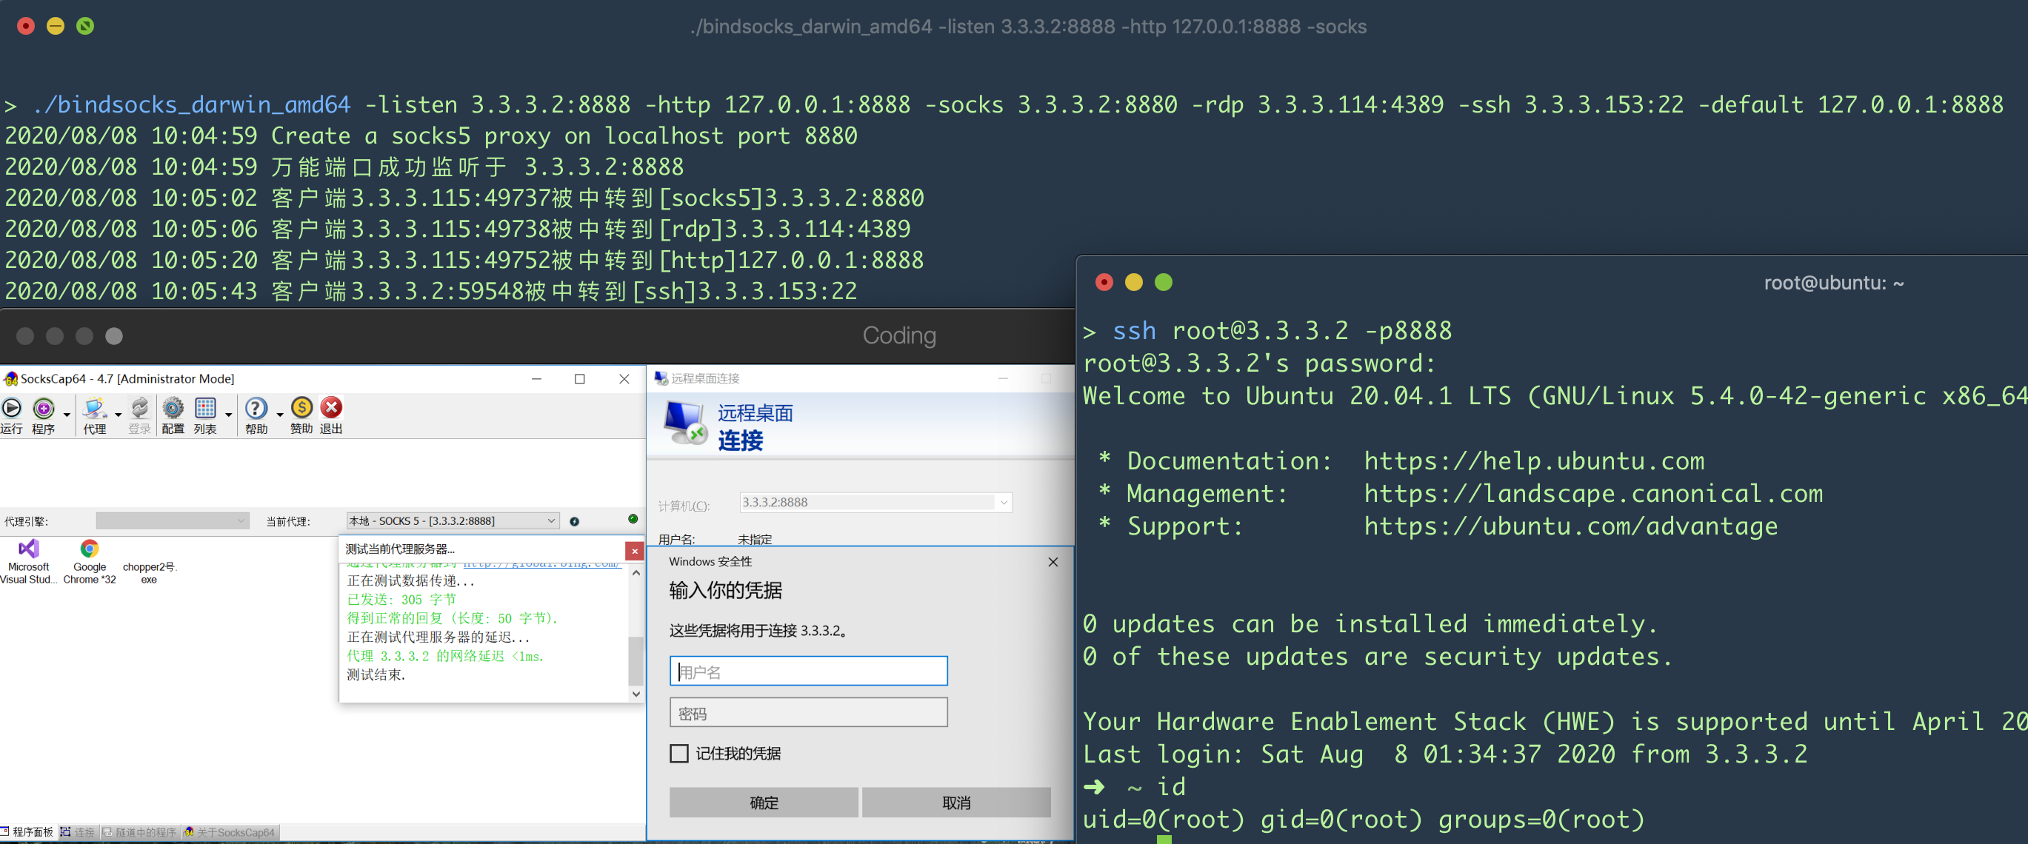Expand the 代理 (Proxy) dropdown arrow

click(x=118, y=415)
